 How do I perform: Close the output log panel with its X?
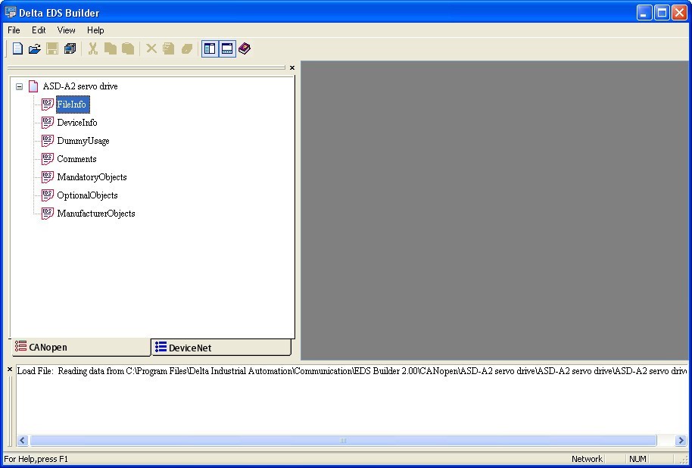point(10,370)
